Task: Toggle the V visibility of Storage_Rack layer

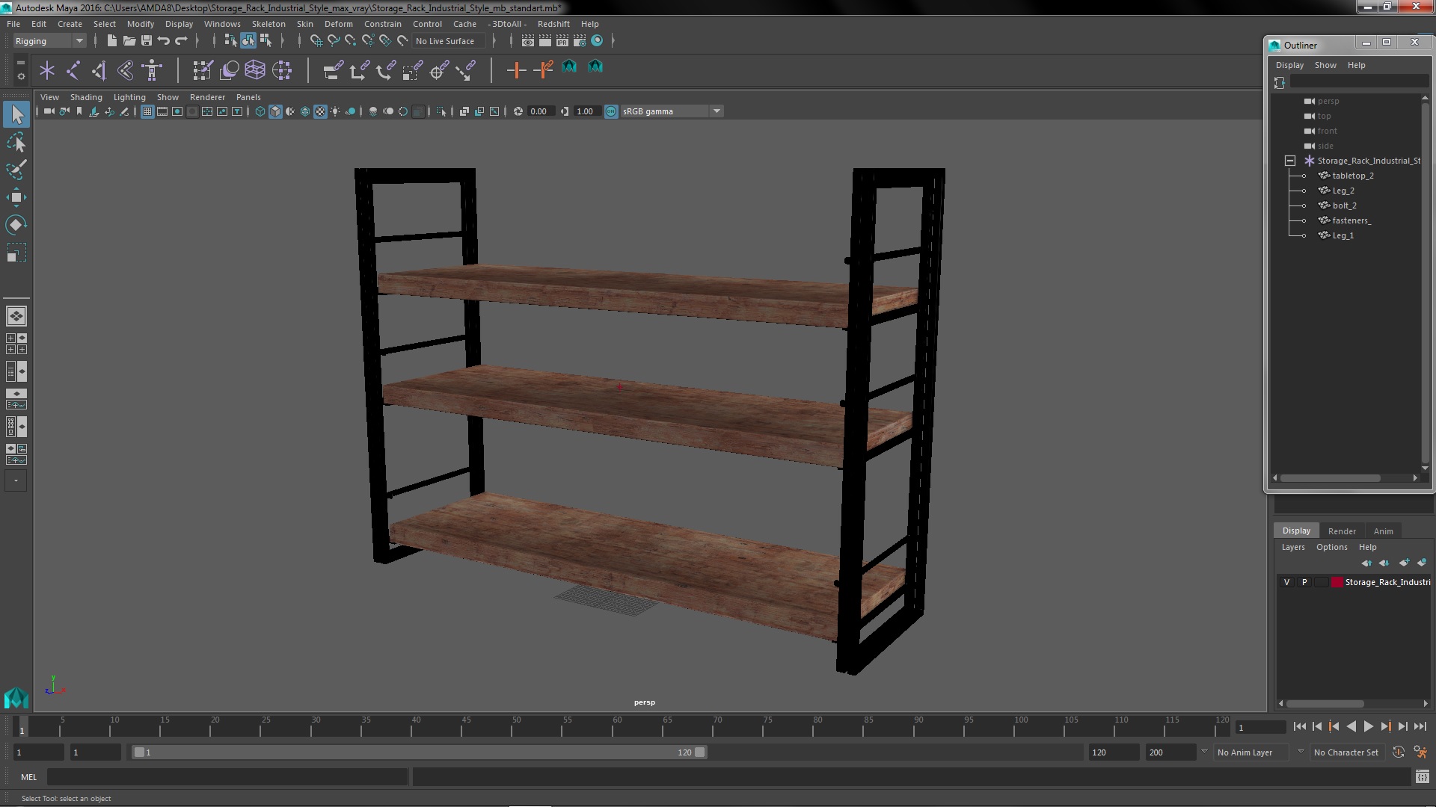Action: (1286, 582)
